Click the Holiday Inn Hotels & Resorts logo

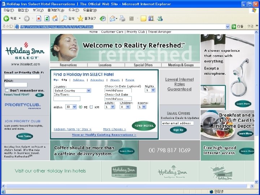(124, 172)
